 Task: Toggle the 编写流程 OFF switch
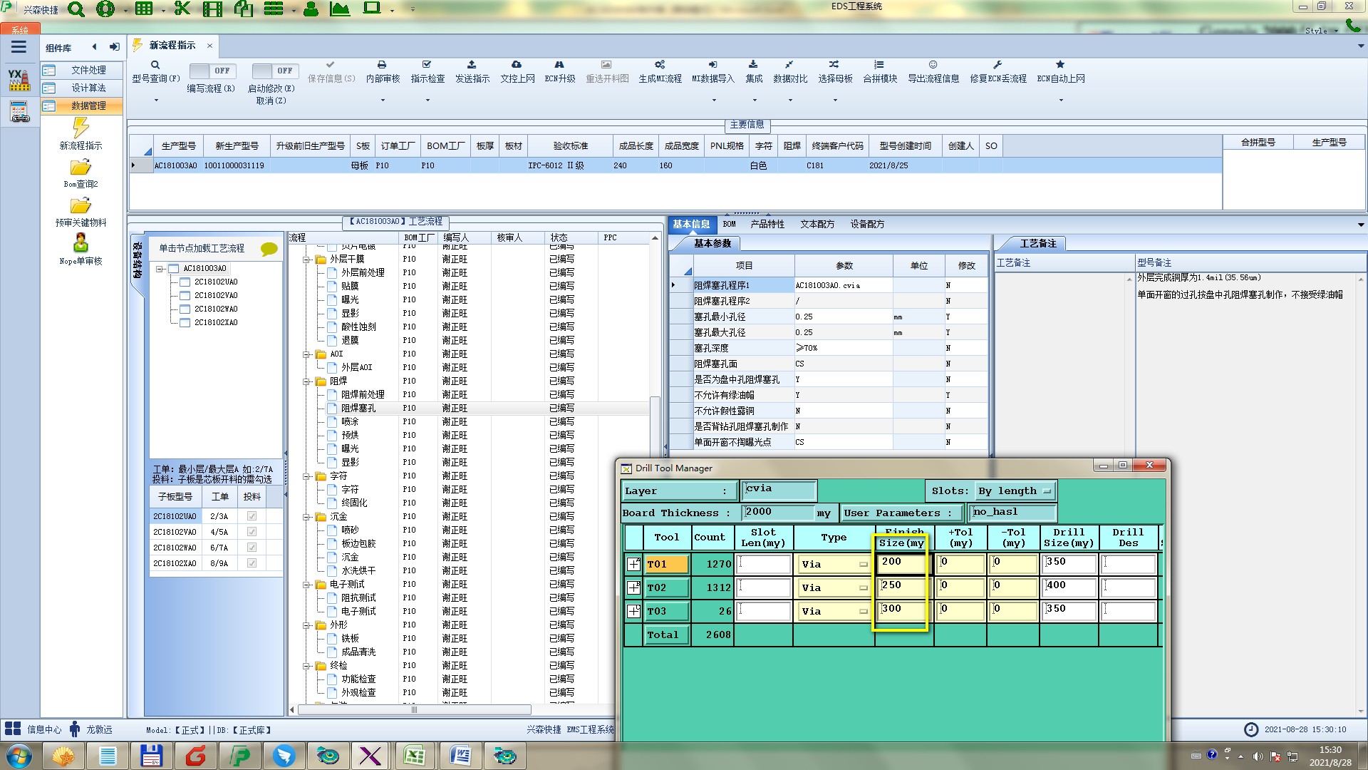(212, 71)
